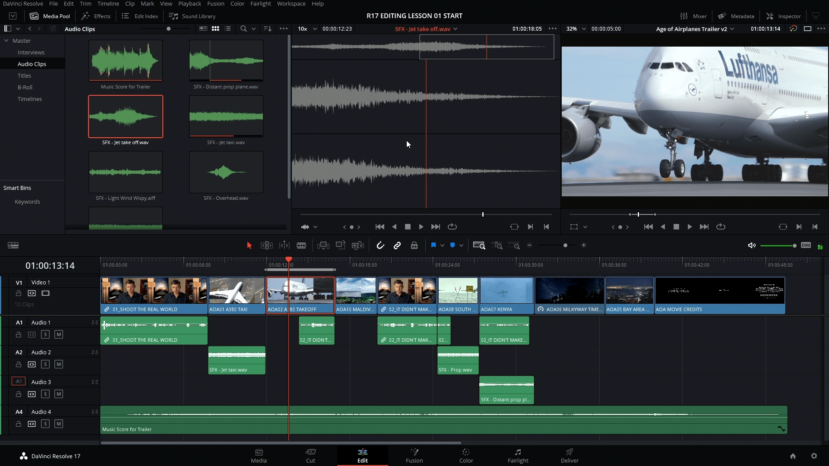The height and width of the screenshot is (466, 829).
Task: Solo the Audio 2 track
Action: (45, 364)
